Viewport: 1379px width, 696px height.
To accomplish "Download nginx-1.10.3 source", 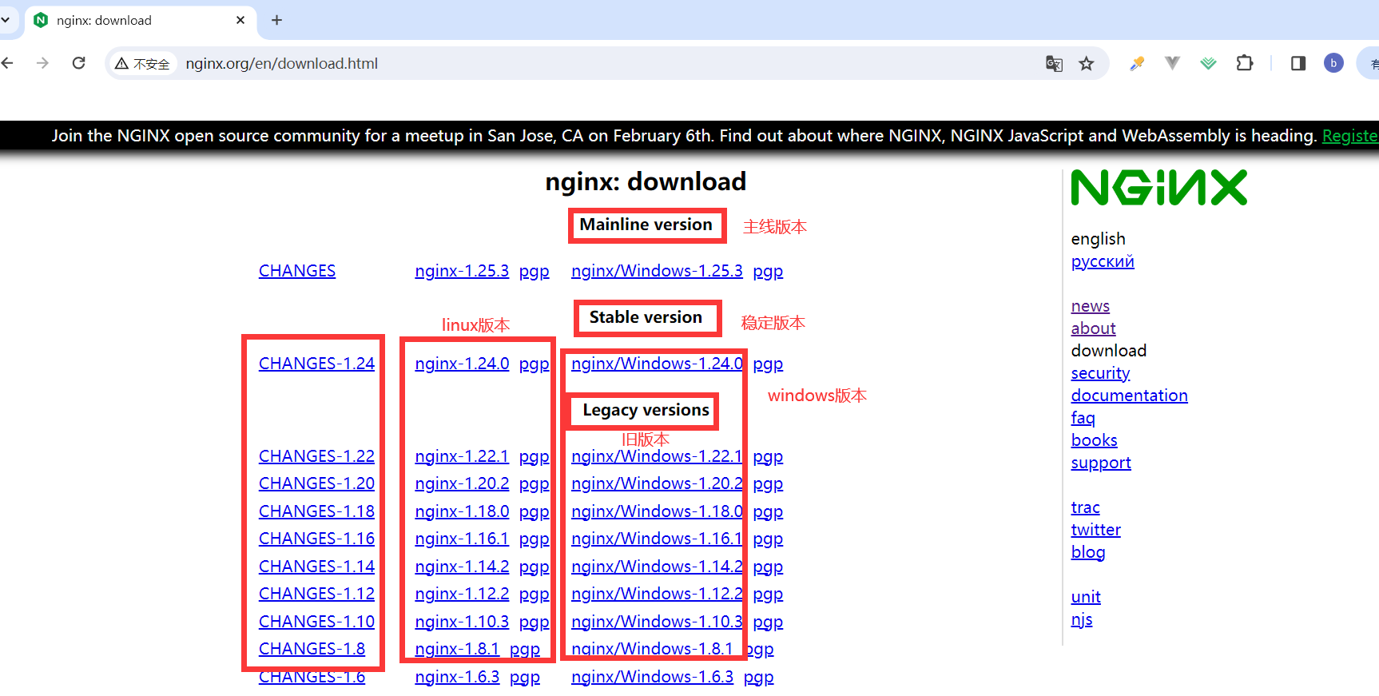I will 462,622.
